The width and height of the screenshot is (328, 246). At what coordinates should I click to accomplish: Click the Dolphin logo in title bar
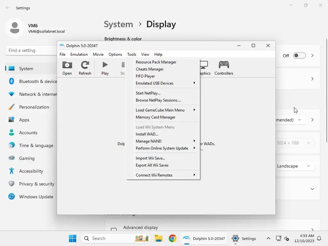coord(62,45)
